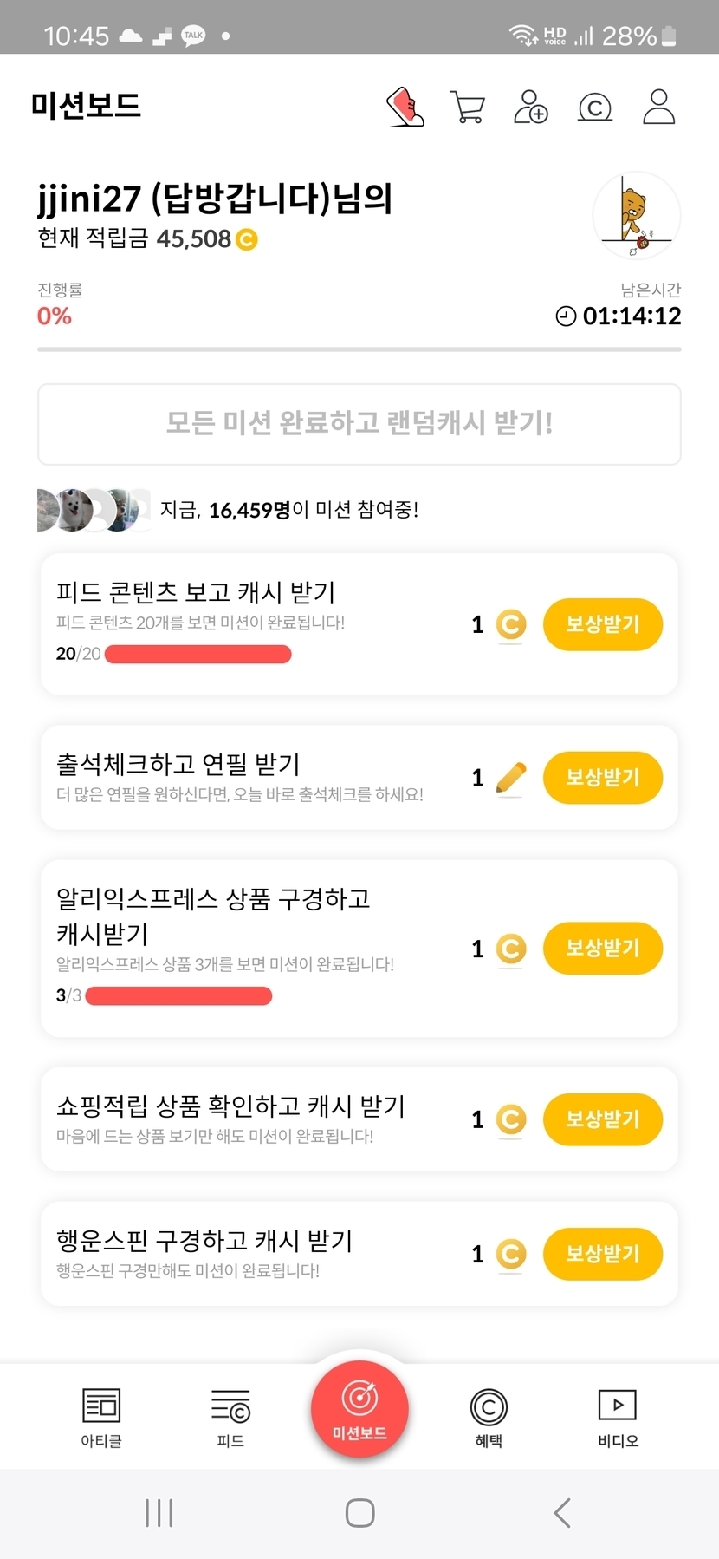Tap the invite friend icon
Screen dimensions: 719x1559
(530, 108)
